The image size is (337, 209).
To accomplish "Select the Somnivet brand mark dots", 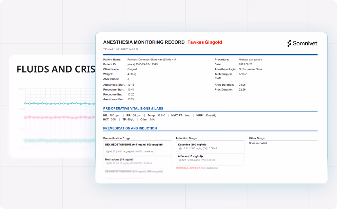I will pos(289,43).
